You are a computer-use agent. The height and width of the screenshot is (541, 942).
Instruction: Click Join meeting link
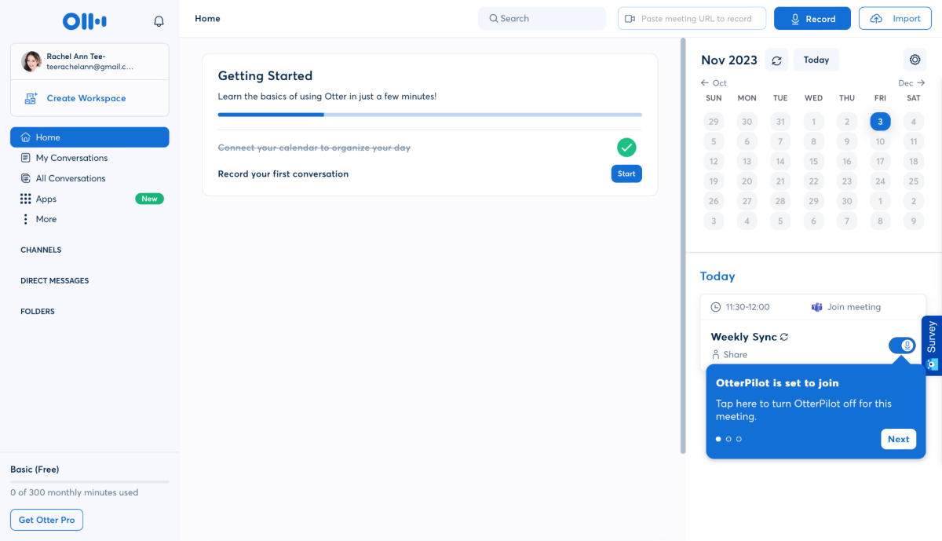(846, 307)
